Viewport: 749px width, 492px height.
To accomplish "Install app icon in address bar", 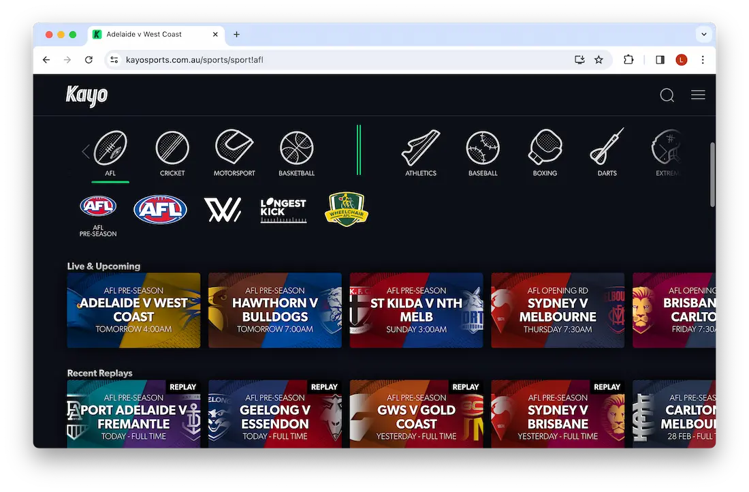I will pyautogui.click(x=579, y=60).
